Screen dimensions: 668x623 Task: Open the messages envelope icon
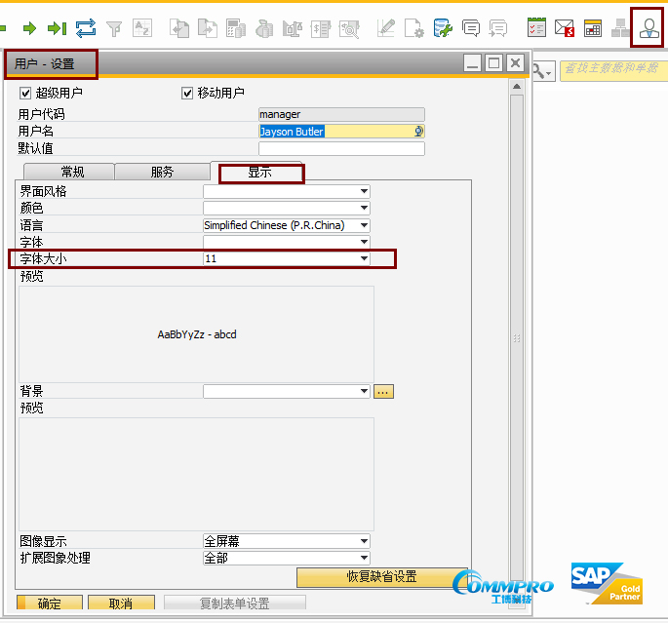[565, 28]
